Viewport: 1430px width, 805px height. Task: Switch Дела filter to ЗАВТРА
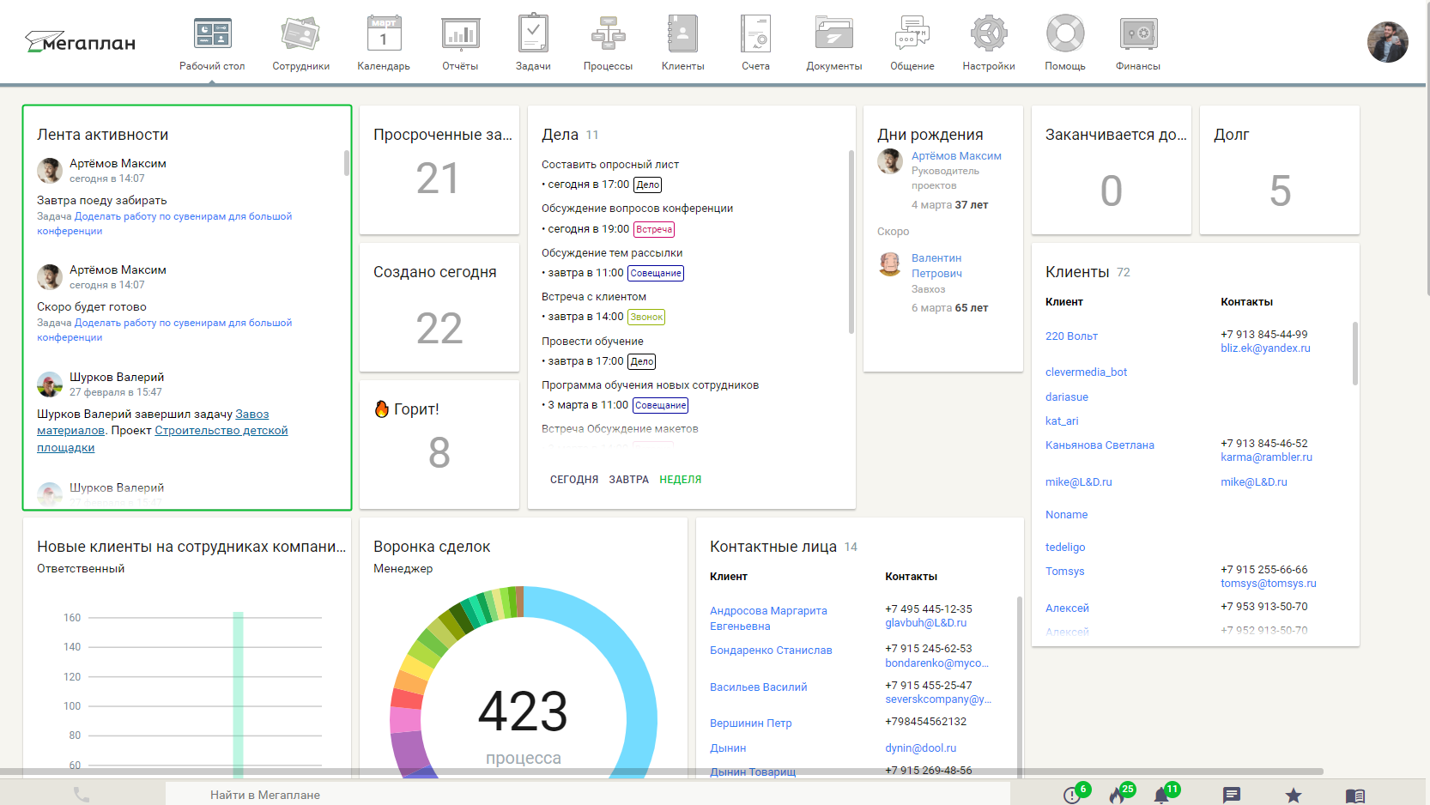coord(629,480)
